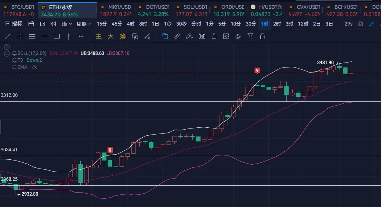The image size is (381, 207).
Task: Open candlestick chart type dropdown
Action: (x=67, y=24)
